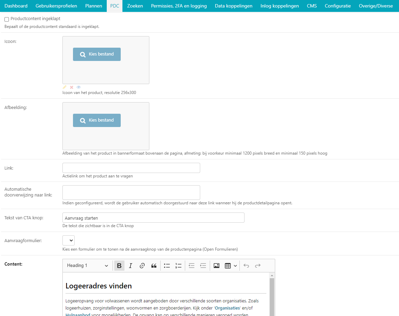This screenshot has width=399, height=316.
Task: Click Kies bestand button for Afbeelding
Action: (97, 120)
